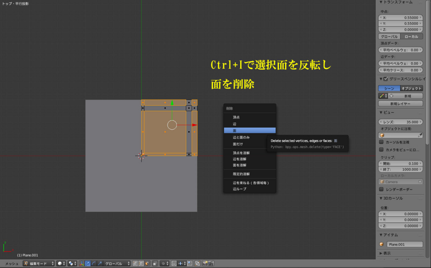Toggle the snap magnet icon

(174, 263)
